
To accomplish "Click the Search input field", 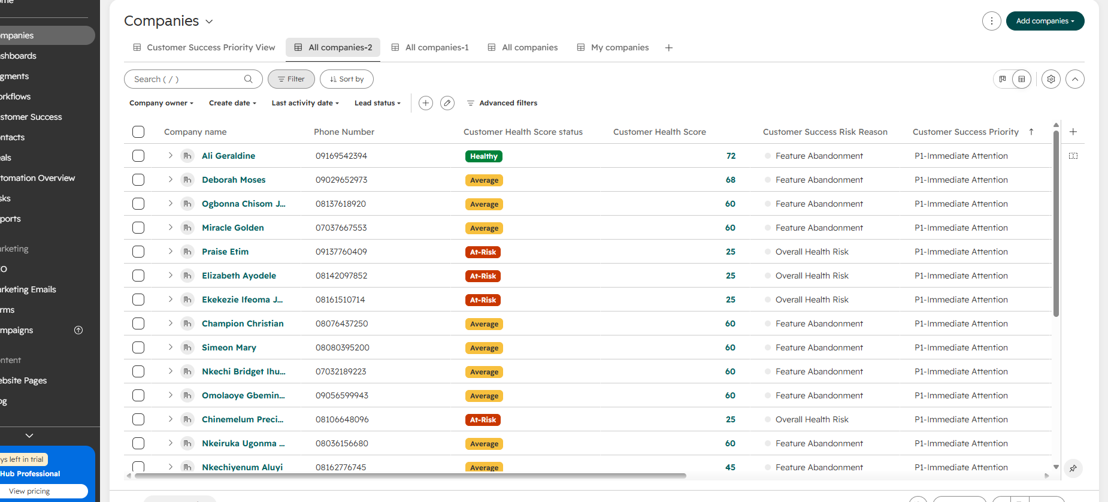I will pyautogui.click(x=193, y=79).
